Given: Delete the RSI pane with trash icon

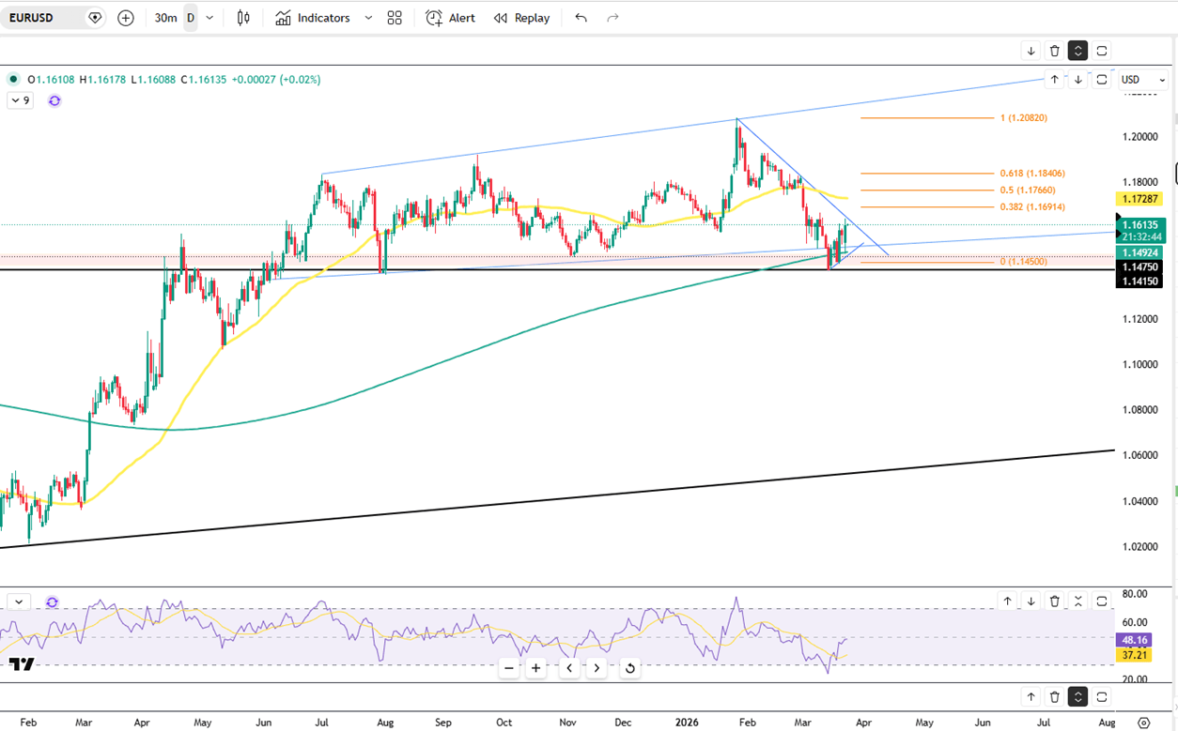Looking at the screenshot, I should 1054,601.
